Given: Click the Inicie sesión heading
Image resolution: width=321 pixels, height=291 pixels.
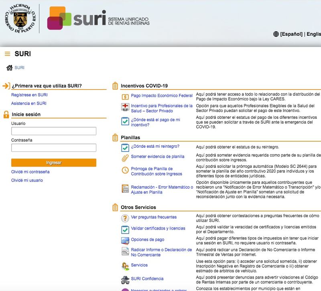Looking at the screenshot, I should tap(26, 114).
